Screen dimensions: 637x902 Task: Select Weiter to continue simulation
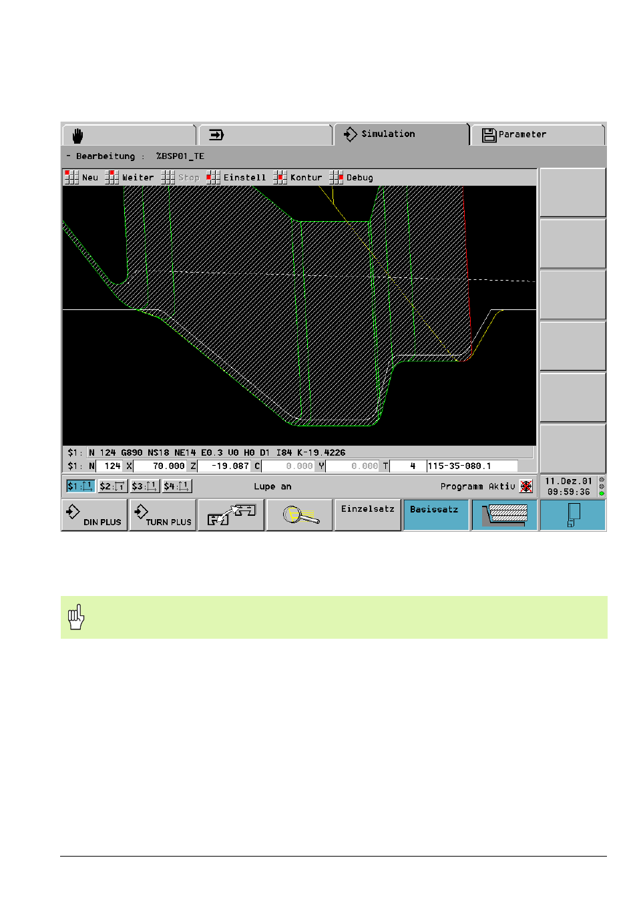[x=130, y=177]
